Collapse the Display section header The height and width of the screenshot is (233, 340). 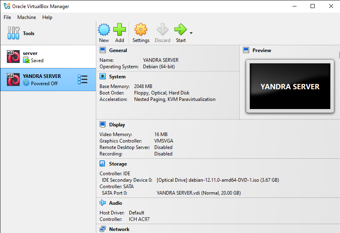pyautogui.click(x=117, y=125)
